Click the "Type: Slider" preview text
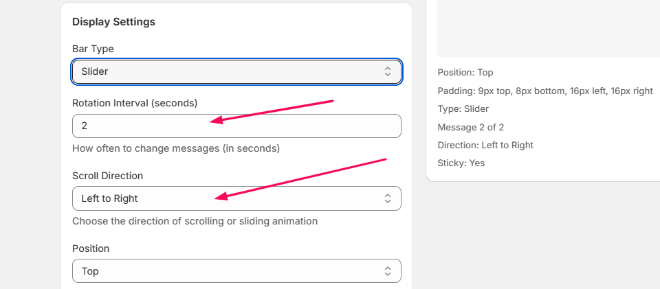660x289 pixels. 463,109
